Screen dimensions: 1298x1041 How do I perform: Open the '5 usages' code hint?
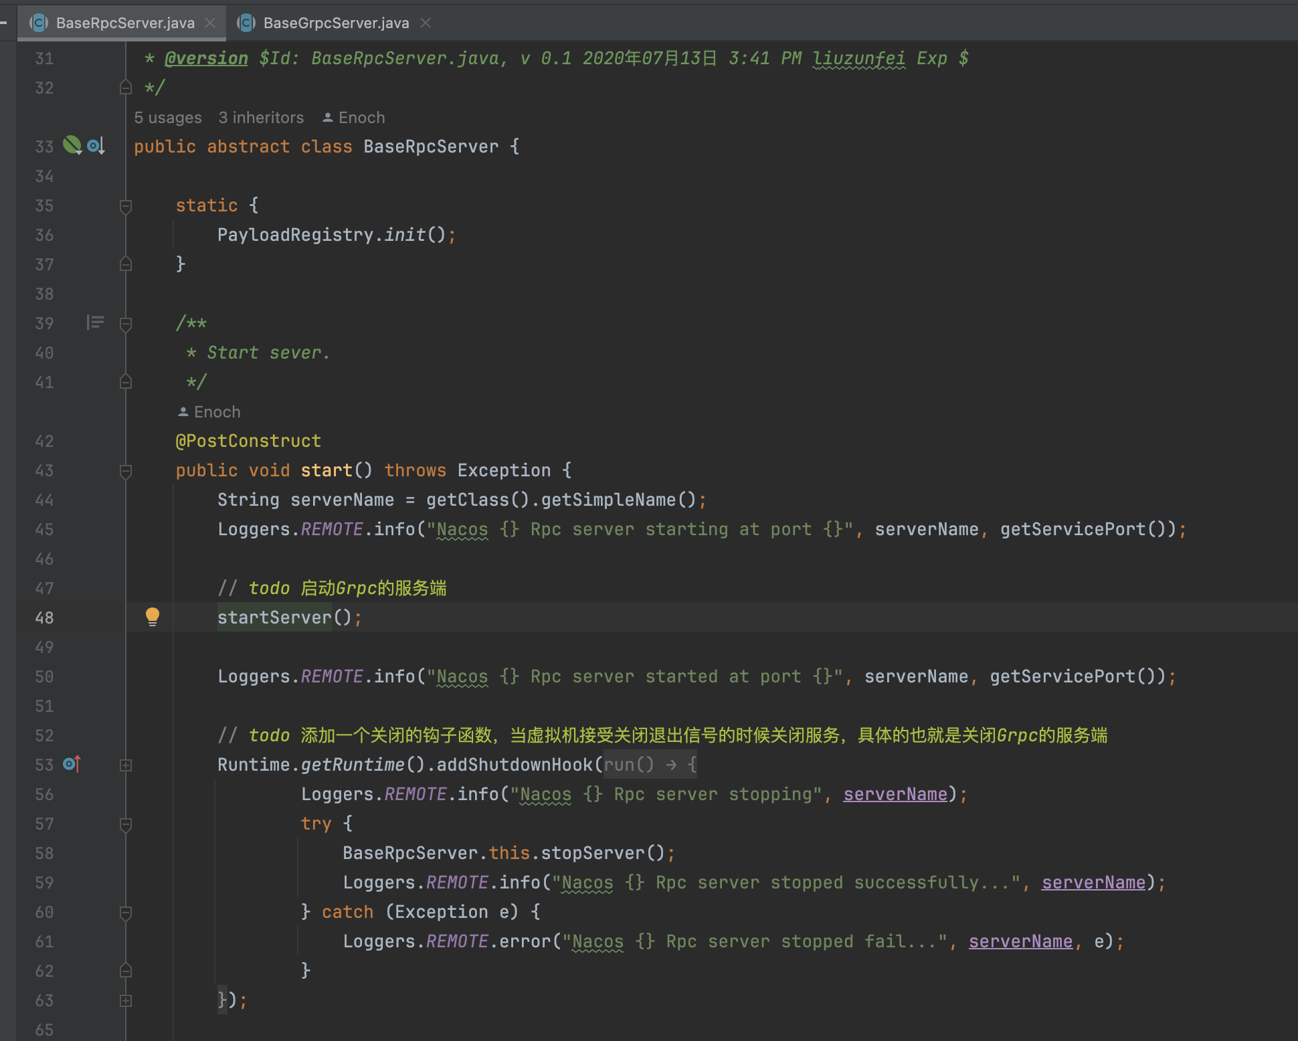pyautogui.click(x=168, y=118)
